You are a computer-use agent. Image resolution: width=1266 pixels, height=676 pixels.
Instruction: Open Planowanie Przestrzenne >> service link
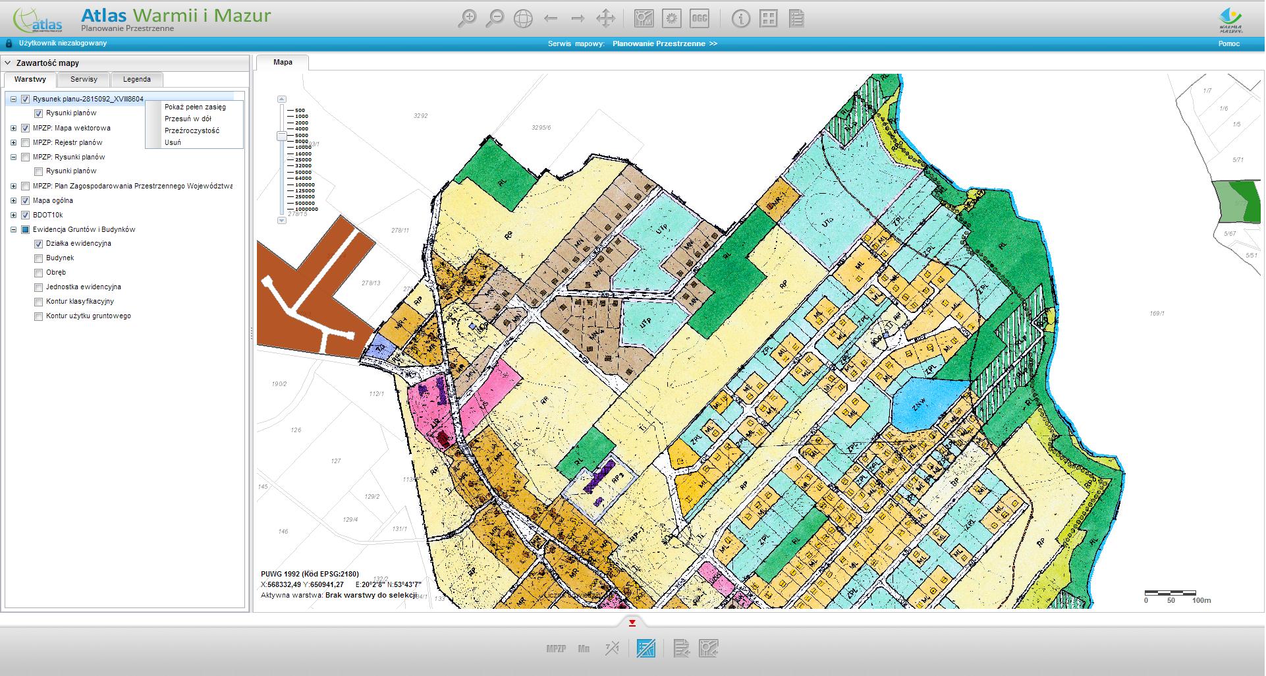(665, 43)
